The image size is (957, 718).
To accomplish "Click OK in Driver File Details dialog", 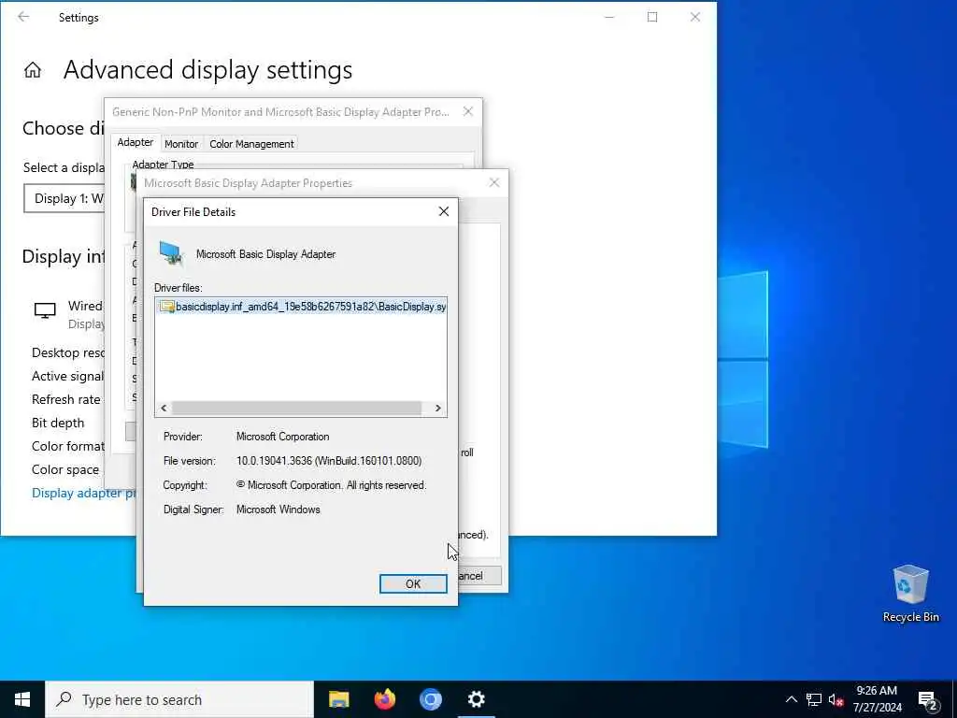I will click(x=412, y=583).
